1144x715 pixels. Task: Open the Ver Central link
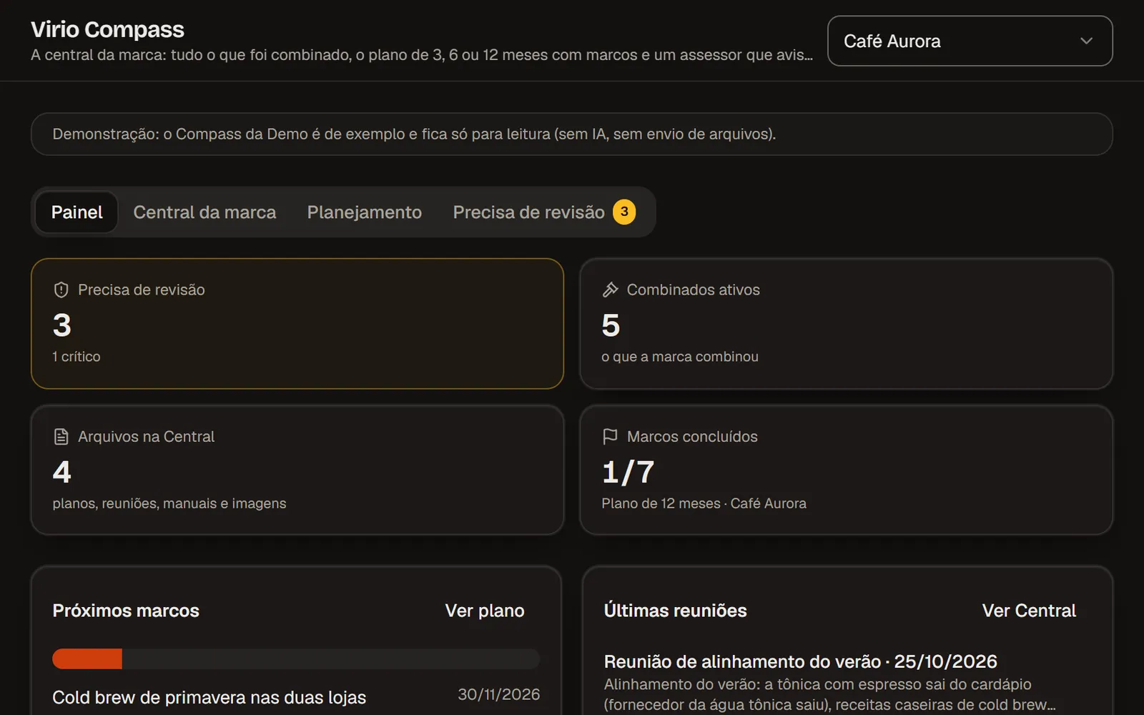[1029, 611]
